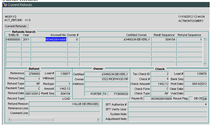This screenshot has height=126, width=211.
Task: Click the EFT Verify User field
Action: [167, 109]
